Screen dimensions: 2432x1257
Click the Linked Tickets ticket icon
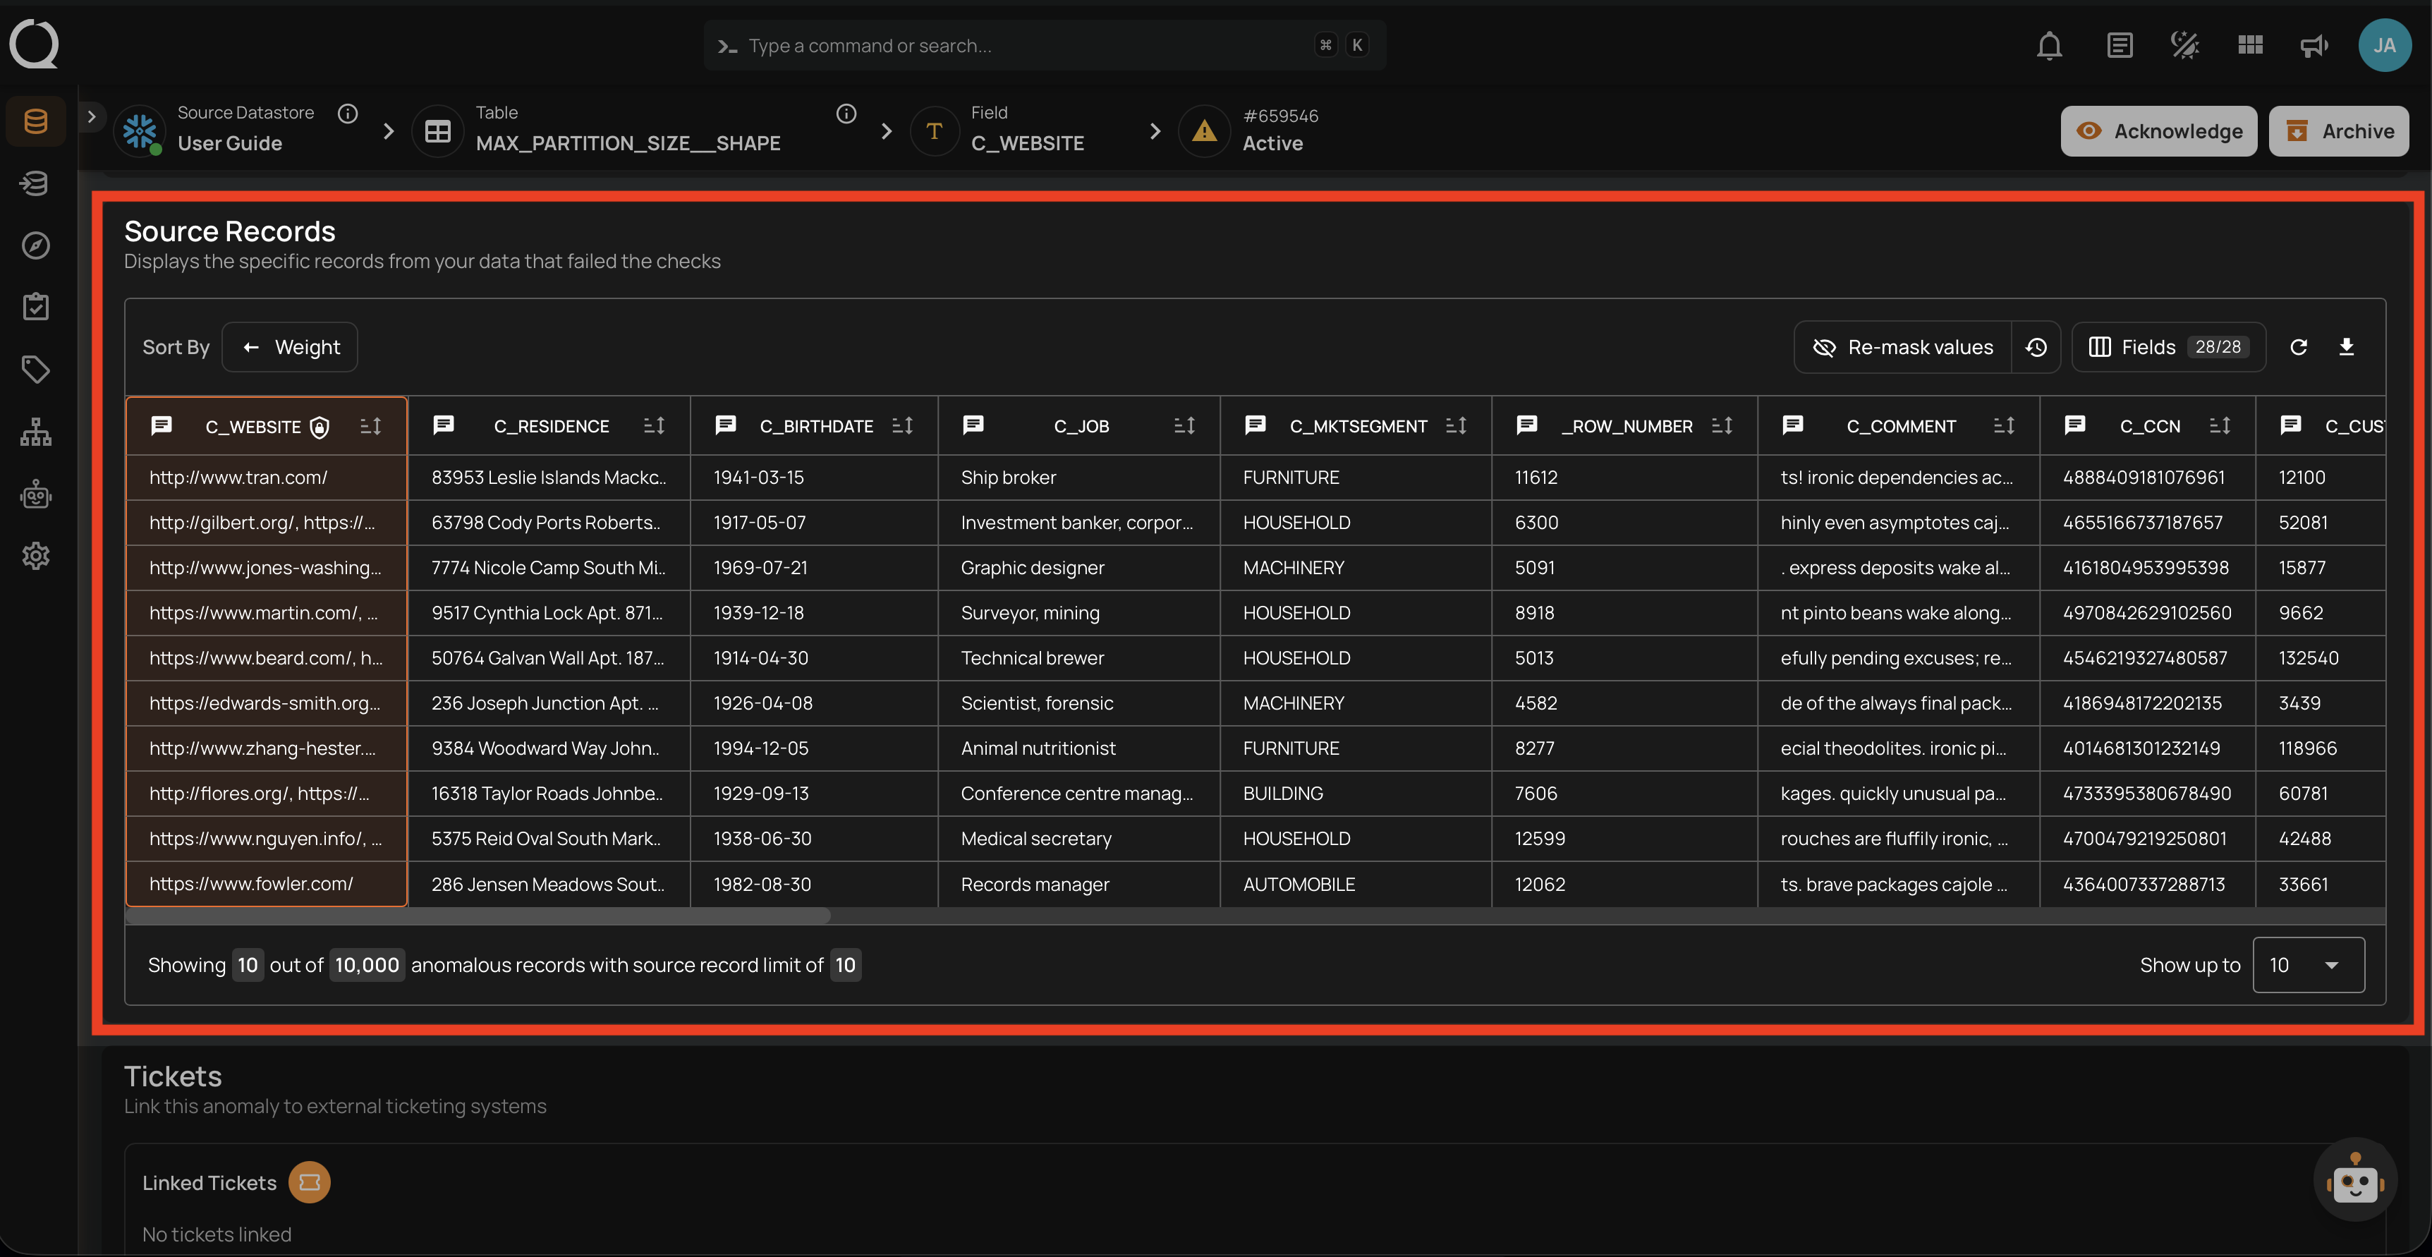pyautogui.click(x=309, y=1182)
